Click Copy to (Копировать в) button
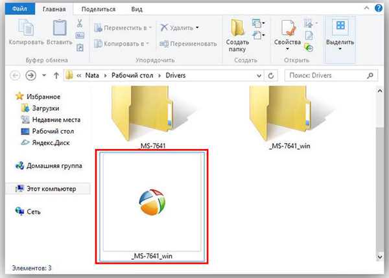Viewport: 389px width, 278px height. [121, 44]
